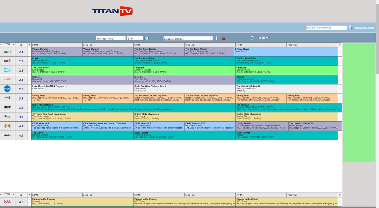
Task: Open The List with Debbie D listing
Action: 287,89
